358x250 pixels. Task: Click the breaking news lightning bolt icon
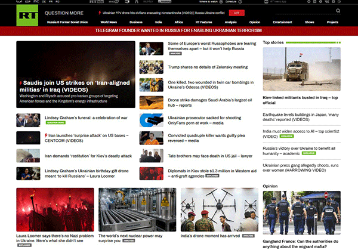pos(100,13)
